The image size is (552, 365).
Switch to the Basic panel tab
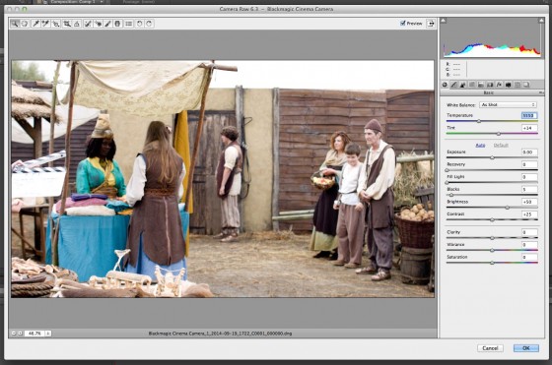pyautogui.click(x=445, y=85)
